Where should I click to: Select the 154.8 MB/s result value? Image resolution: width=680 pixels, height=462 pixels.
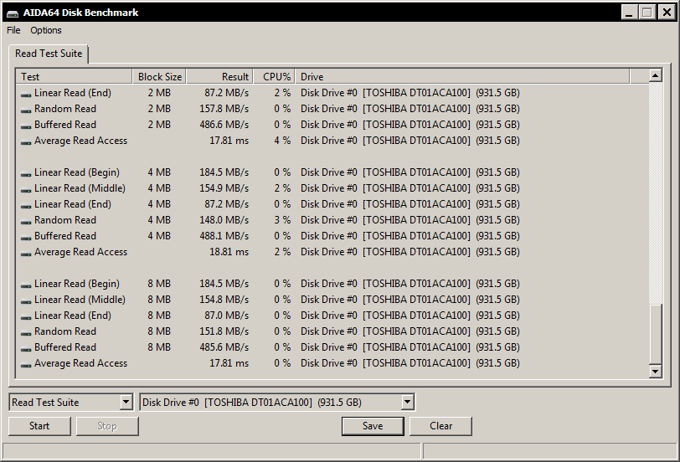pos(224,300)
